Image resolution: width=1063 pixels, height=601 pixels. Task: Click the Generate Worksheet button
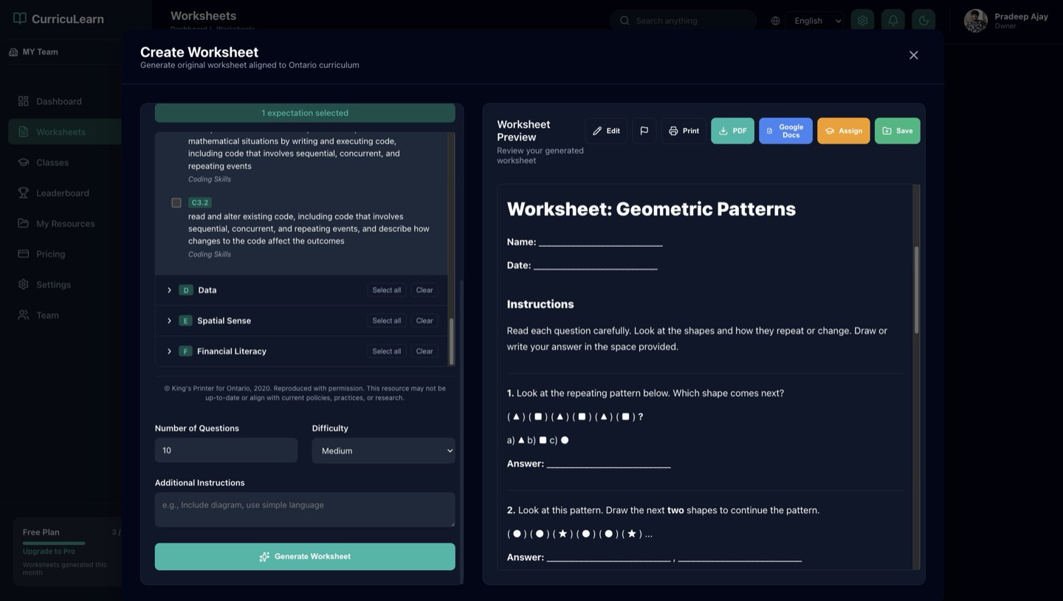tap(305, 557)
